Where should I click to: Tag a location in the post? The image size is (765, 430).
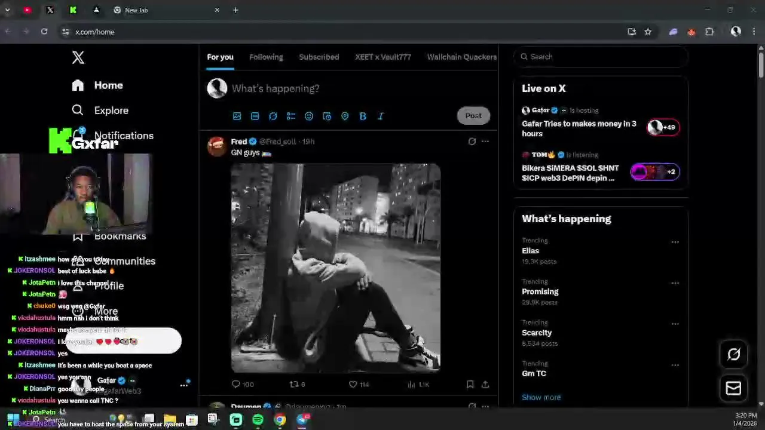pyautogui.click(x=344, y=116)
